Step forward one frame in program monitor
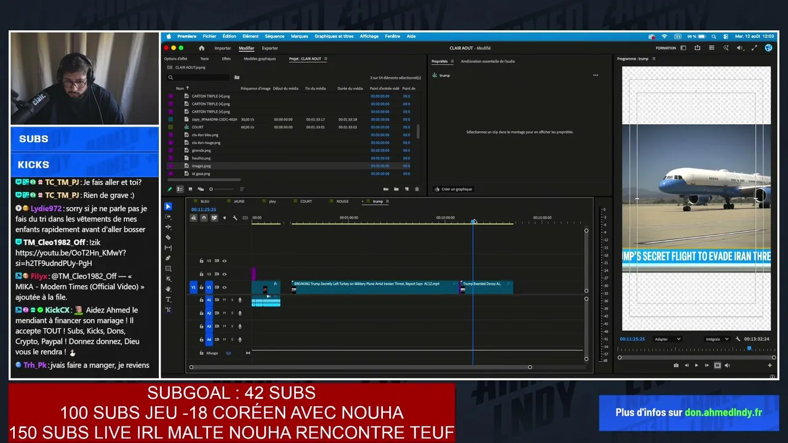The height and width of the screenshot is (443, 788). 707,365
